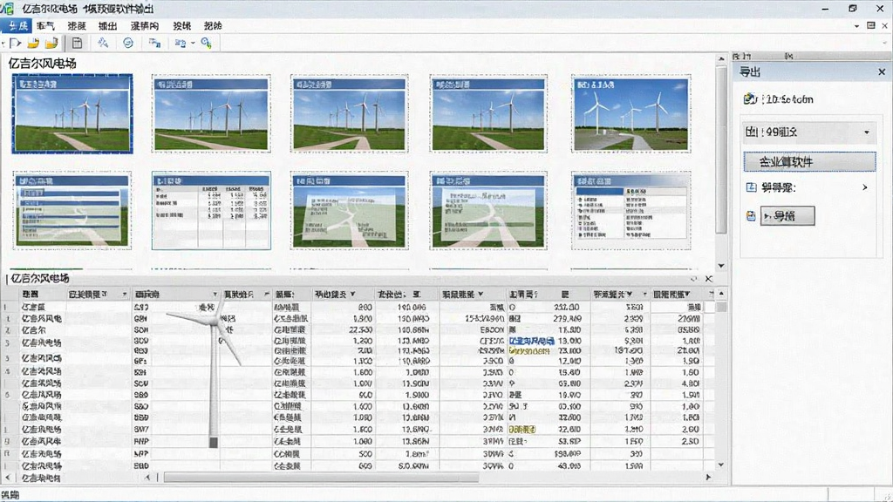Click the globe icon atop the 导出 panel
Screen dimensions: 893x502
[750, 99]
